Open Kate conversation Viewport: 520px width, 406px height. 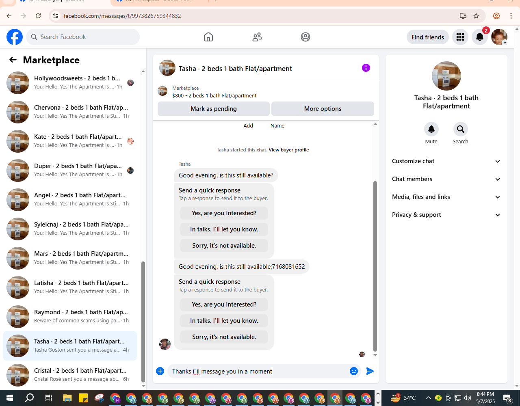point(70,141)
